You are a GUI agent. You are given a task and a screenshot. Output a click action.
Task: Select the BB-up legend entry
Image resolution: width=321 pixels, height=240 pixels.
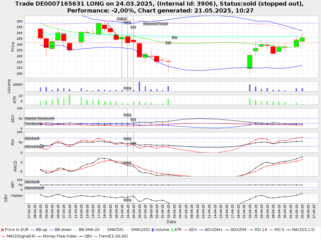tap(42, 230)
